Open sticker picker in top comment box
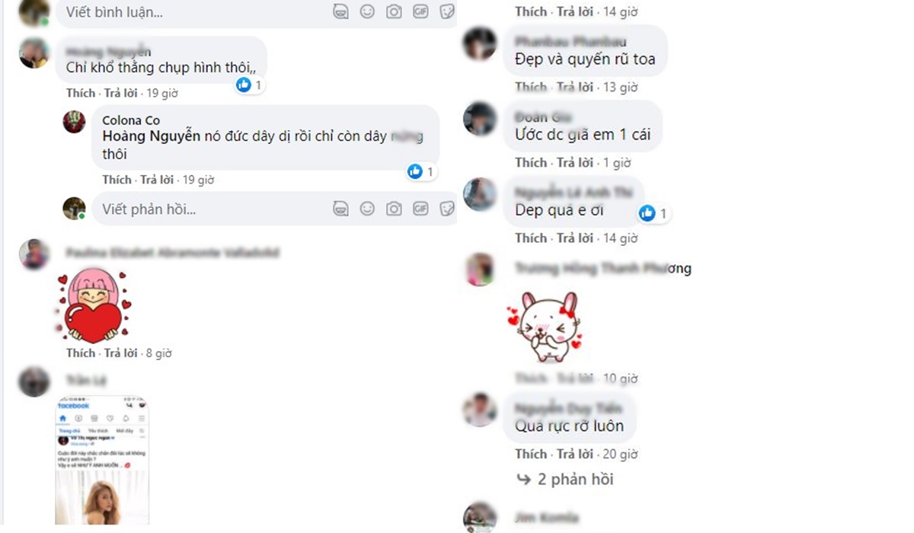The height and width of the screenshot is (533, 914). click(x=447, y=11)
